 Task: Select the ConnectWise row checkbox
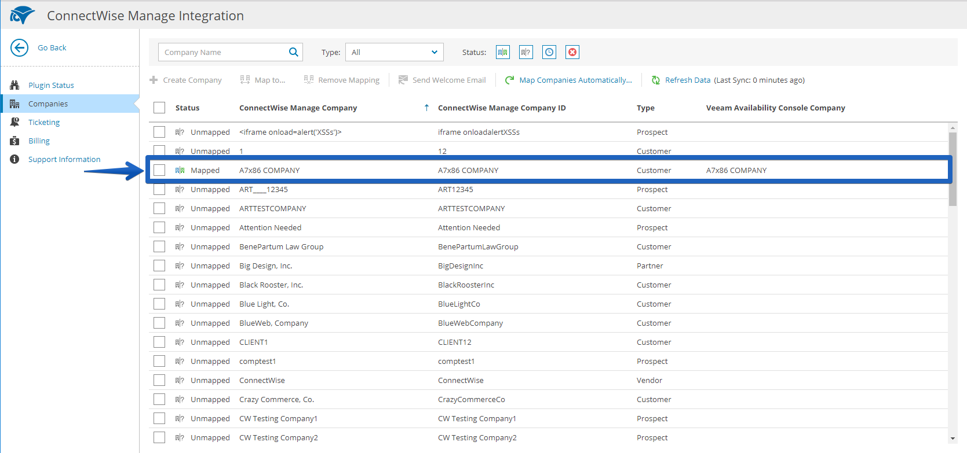[x=159, y=380]
